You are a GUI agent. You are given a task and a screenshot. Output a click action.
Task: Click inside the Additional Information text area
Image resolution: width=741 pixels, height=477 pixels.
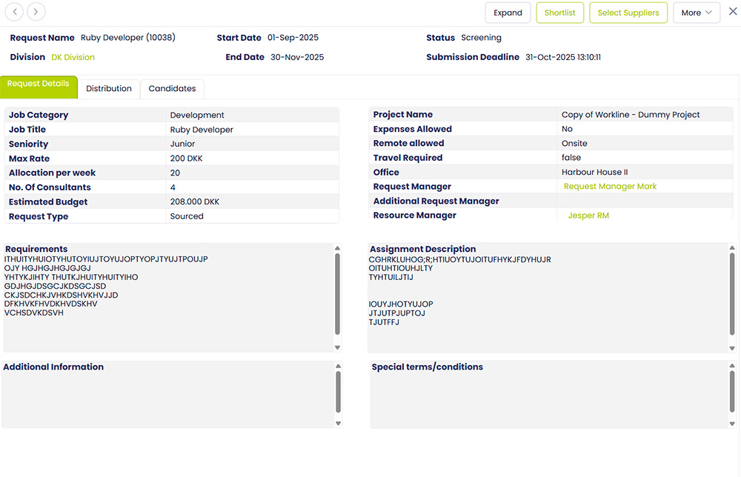click(x=167, y=400)
